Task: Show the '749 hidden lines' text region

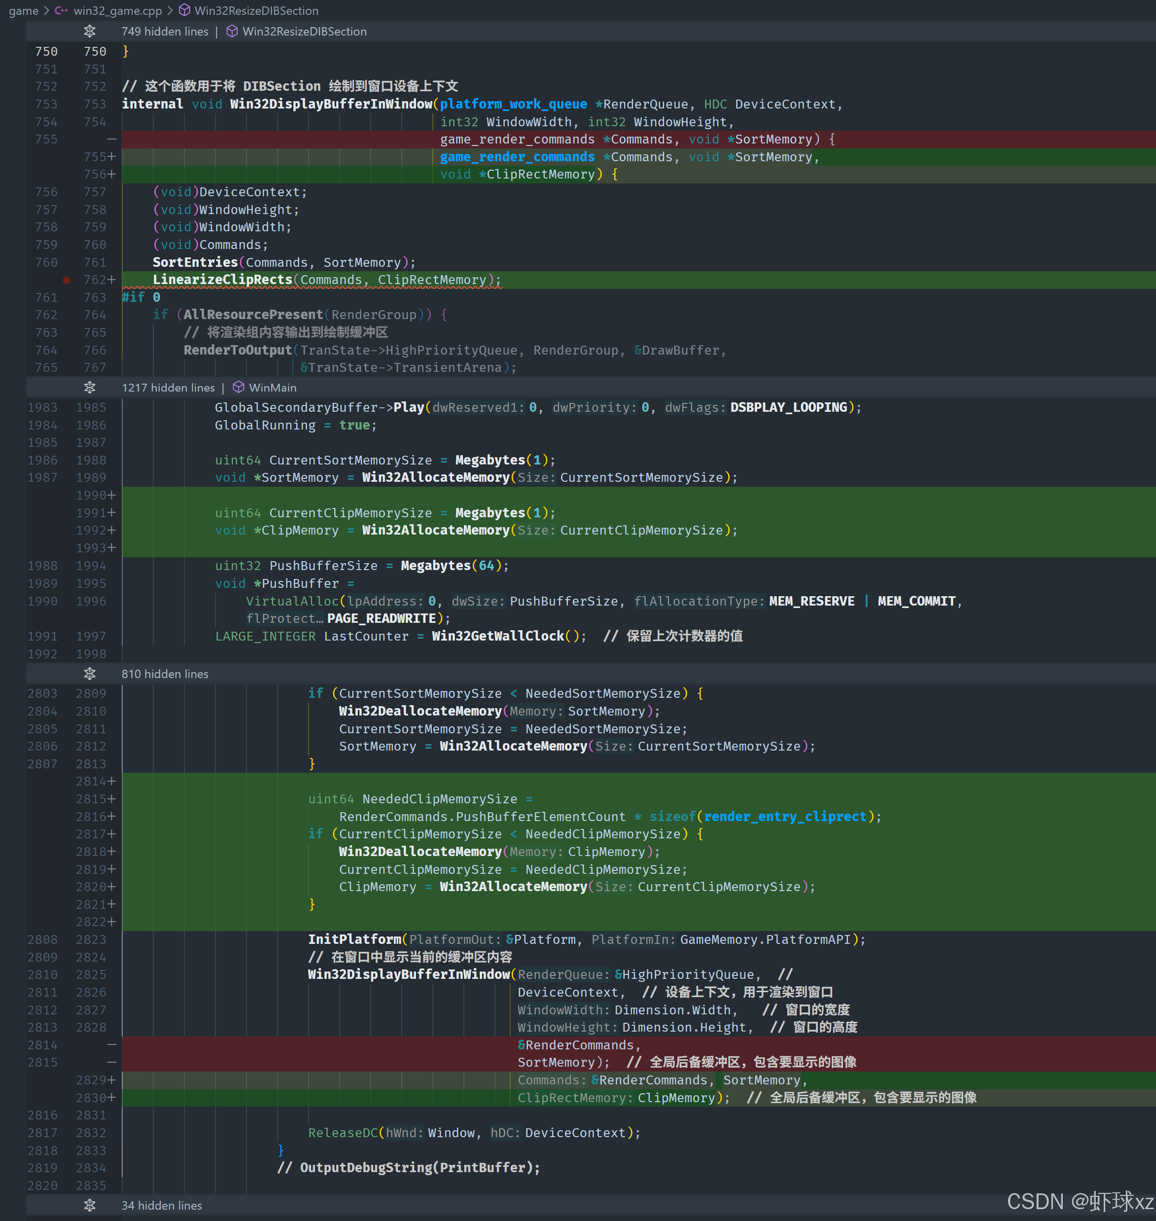Action: (x=165, y=32)
